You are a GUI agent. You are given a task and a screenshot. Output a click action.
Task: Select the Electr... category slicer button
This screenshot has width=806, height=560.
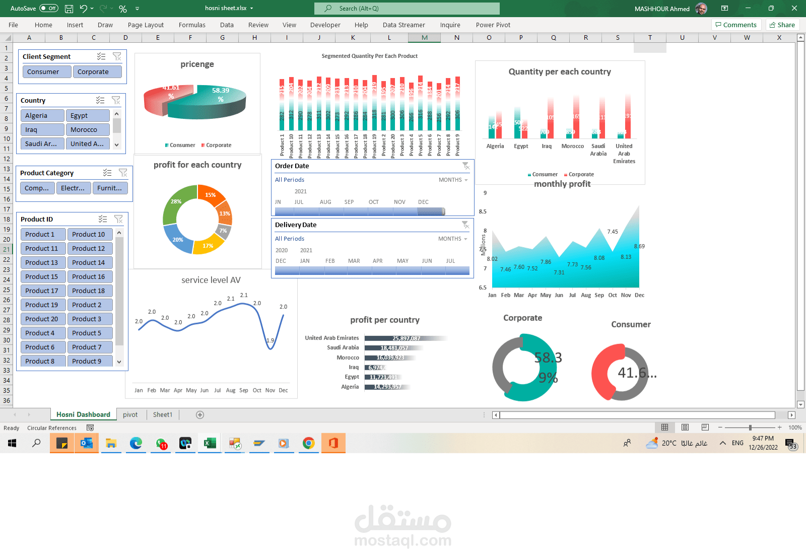coord(74,188)
